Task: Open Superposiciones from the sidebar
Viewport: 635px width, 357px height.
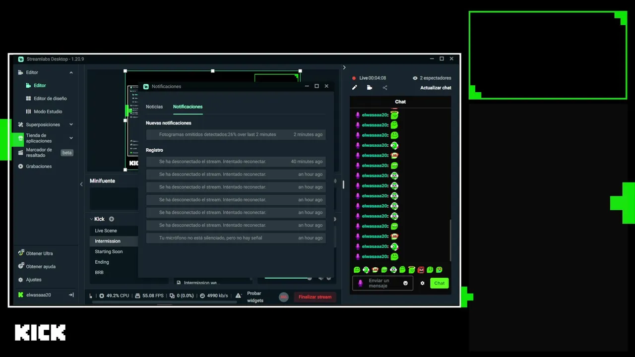Action: pyautogui.click(x=43, y=124)
